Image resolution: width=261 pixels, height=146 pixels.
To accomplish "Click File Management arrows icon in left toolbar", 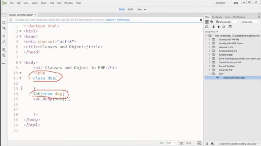I will [4, 28].
